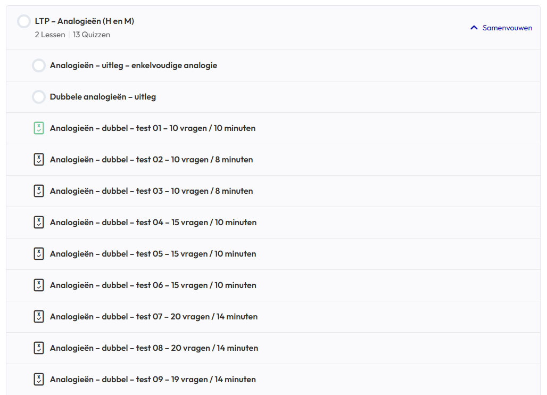
Task: Click the Samenvouwen text label
Action: (x=507, y=28)
